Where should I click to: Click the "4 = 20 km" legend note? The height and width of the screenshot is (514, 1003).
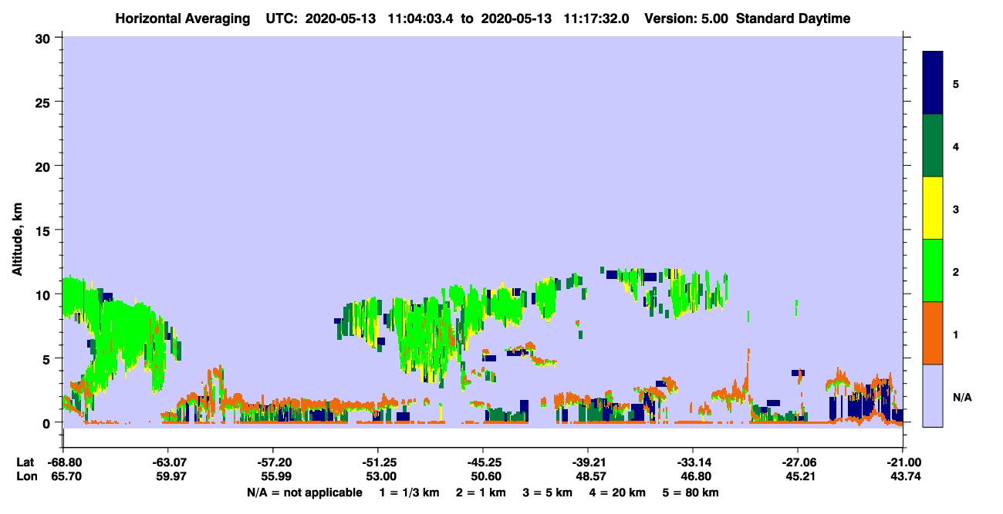click(x=619, y=492)
